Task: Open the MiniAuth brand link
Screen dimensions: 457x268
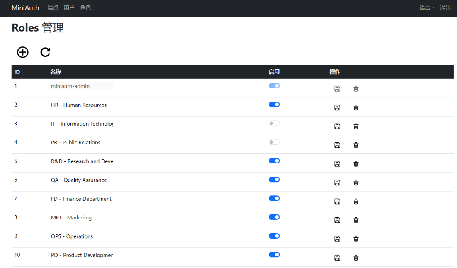Action: tap(25, 8)
